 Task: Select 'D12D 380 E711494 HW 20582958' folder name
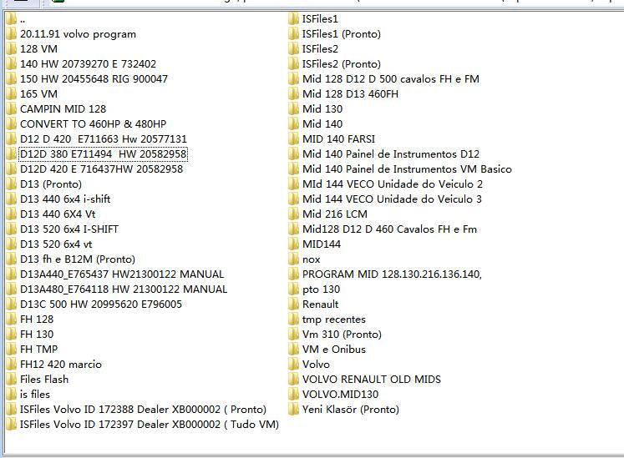[x=102, y=154]
